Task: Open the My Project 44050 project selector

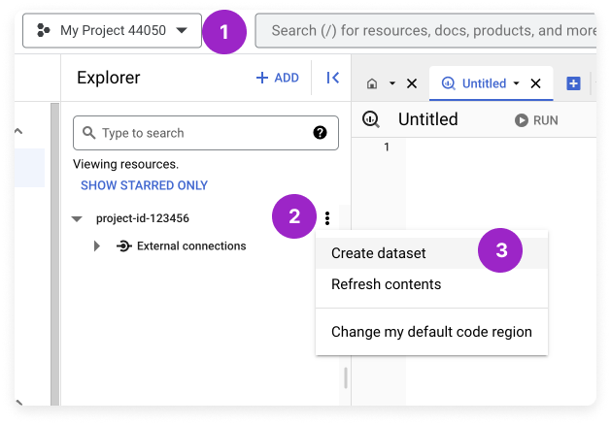Action: (x=113, y=30)
